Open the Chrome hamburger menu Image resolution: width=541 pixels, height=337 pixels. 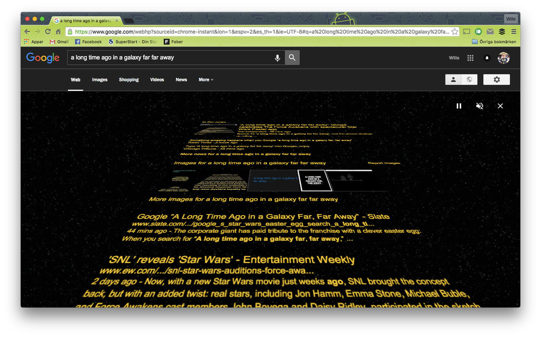pyautogui.click(x=514, y=31)
